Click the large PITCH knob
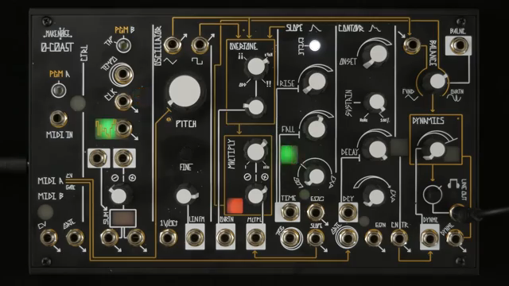The image size is (509, 286). coord(185,92)
